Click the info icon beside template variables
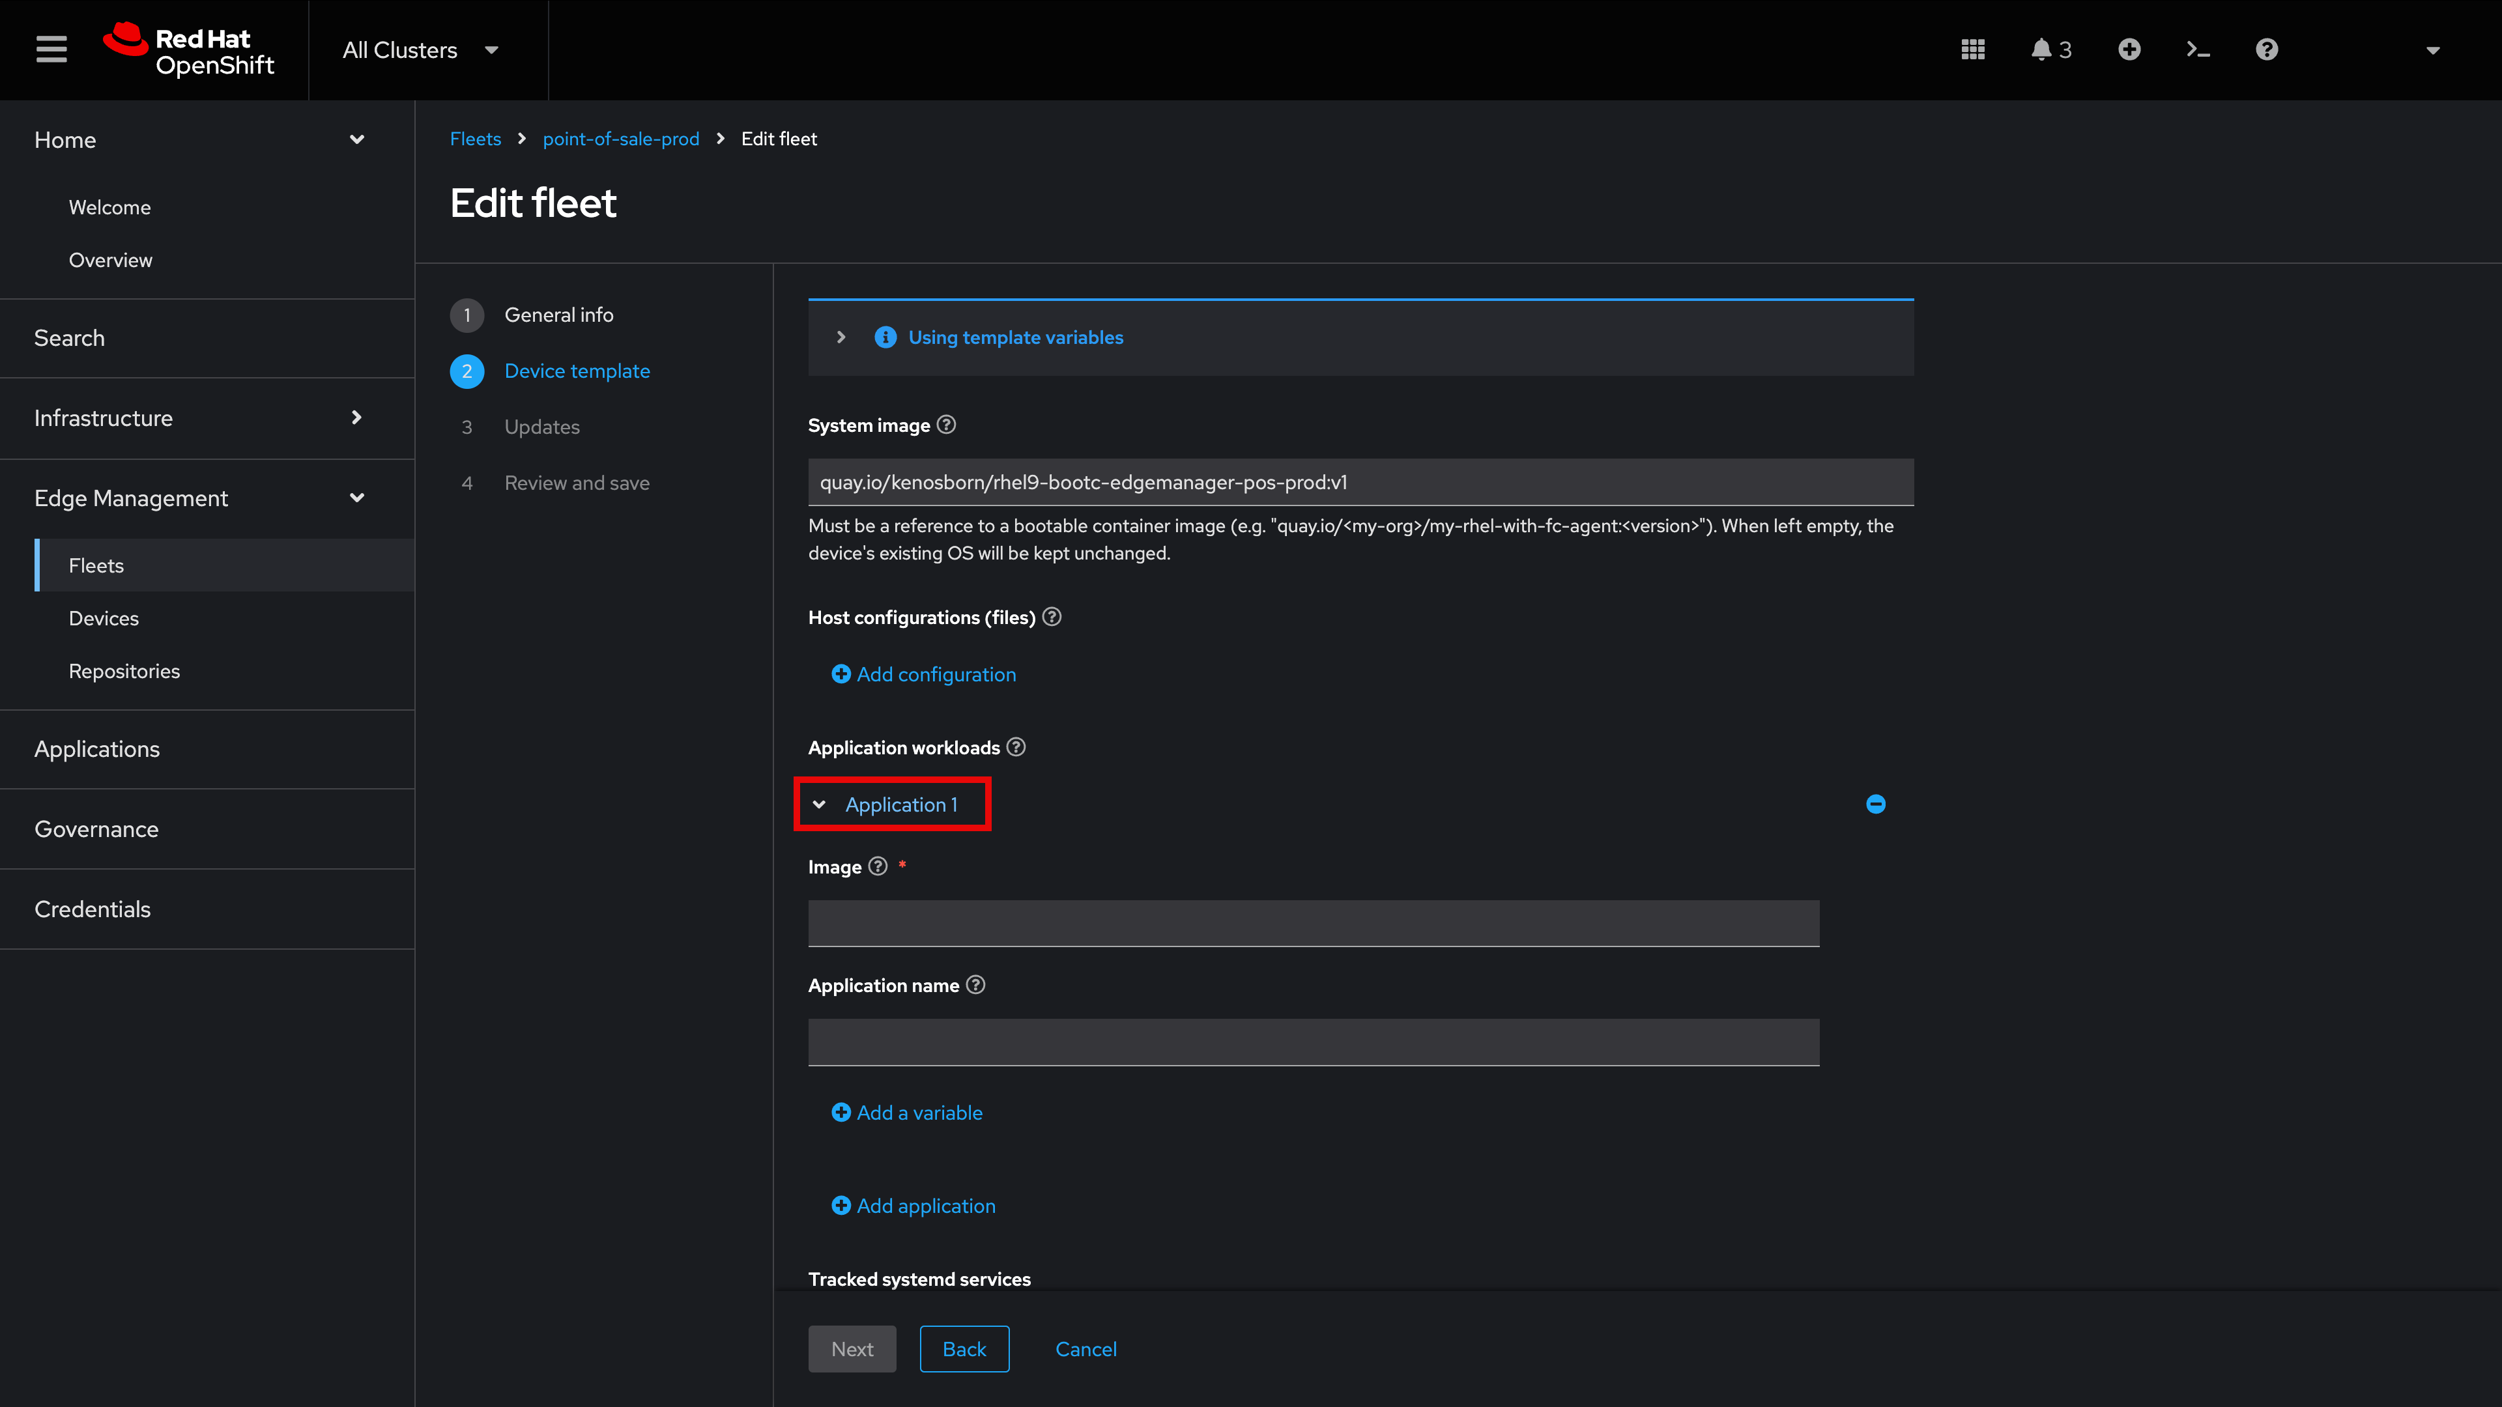 point(885,337)
